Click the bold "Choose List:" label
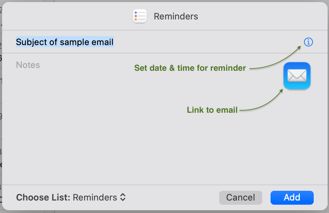The image size is (329, 213). pos(43,198)
